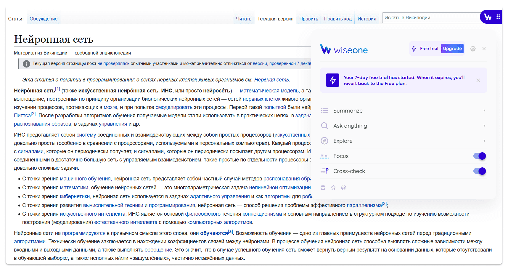Open the философского link
Screen dimensions: 508x269
pos(203,214)
